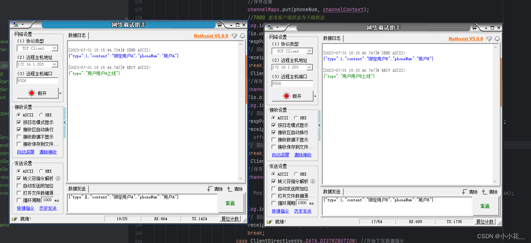Collapse settings panel chevron in 用户A window
Screen dimensions: 531x243
click(65, 123)
